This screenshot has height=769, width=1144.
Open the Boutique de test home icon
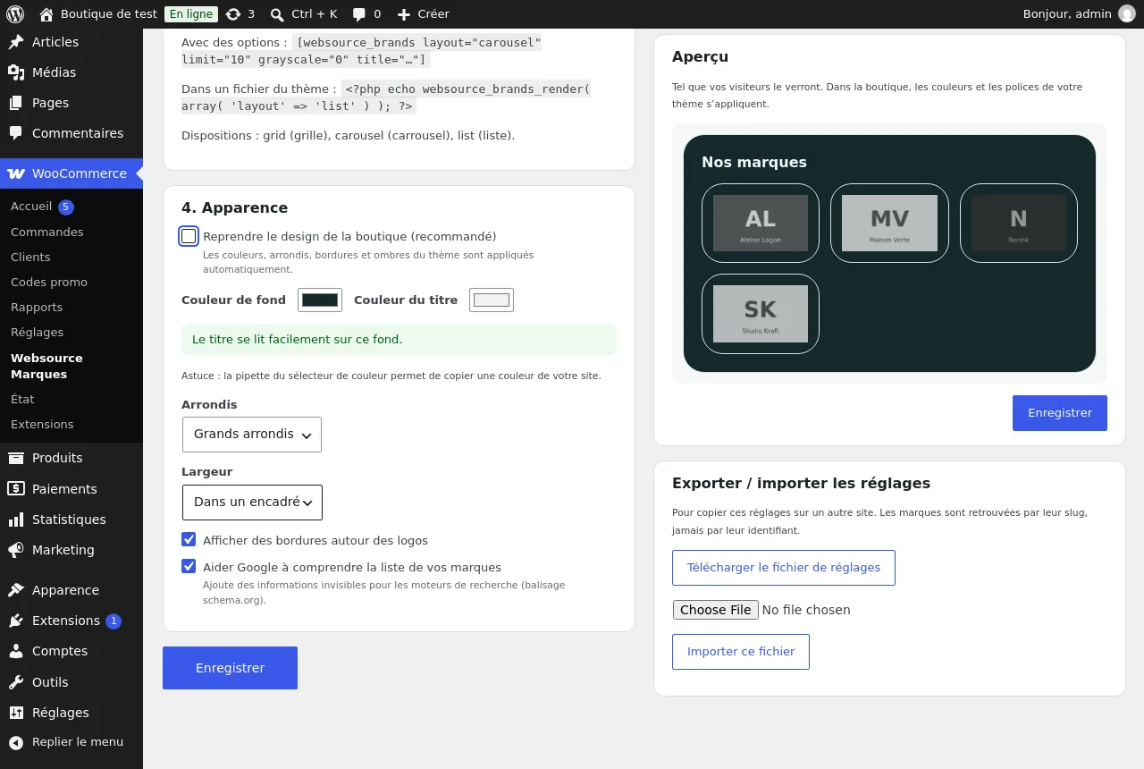point(46,14)
